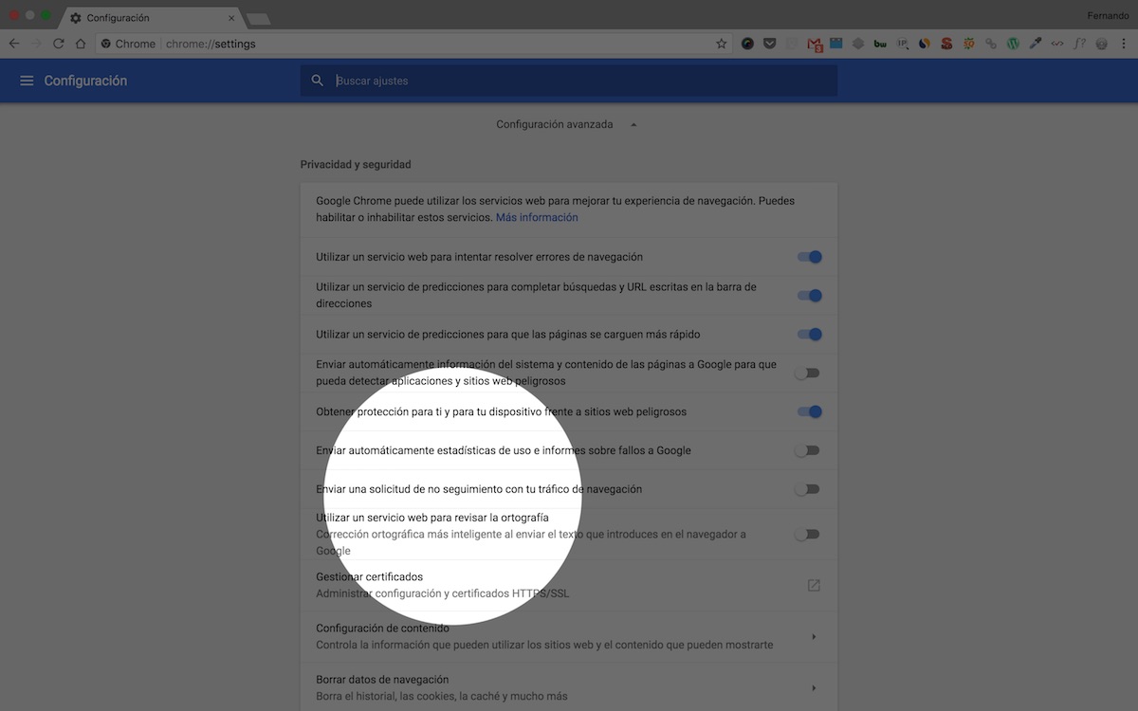The image size is (1138, 711).
Task: Go to the home page icon
Action: click(x=81, y=44)
